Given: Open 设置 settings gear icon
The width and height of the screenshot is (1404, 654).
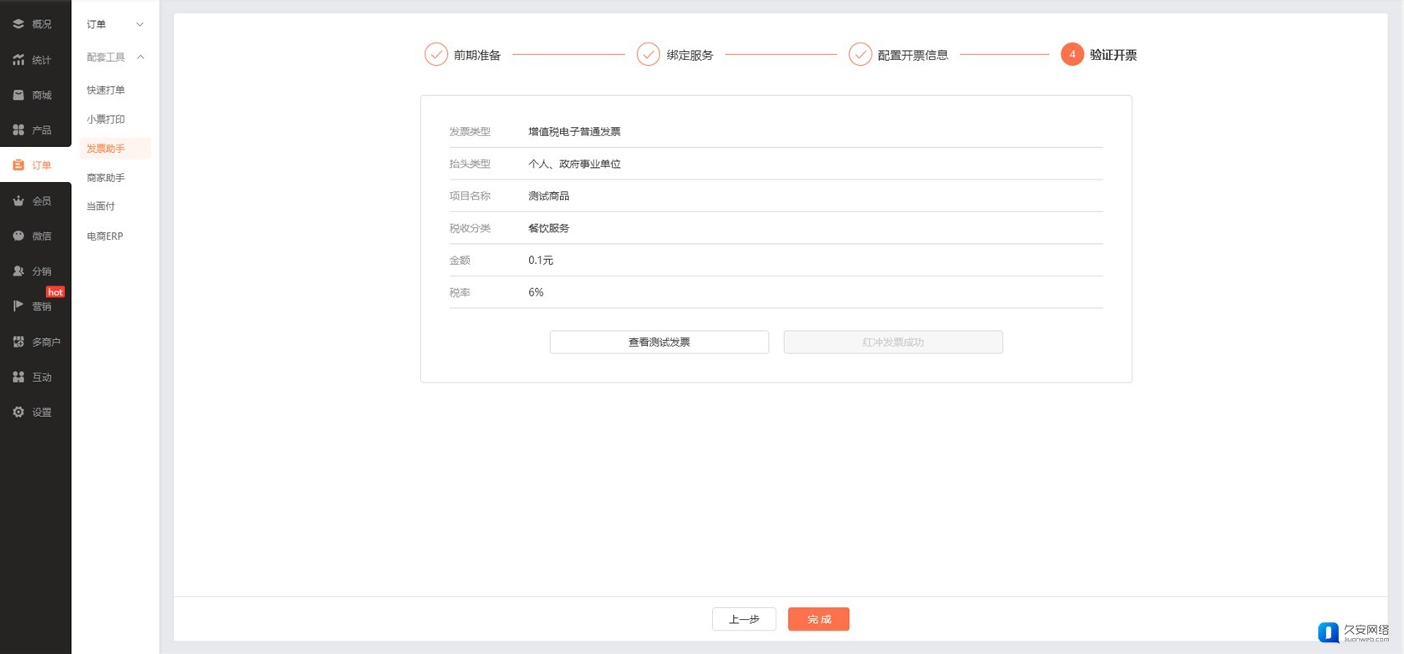Looking at the screenshot, I should [x=18, y=413].
